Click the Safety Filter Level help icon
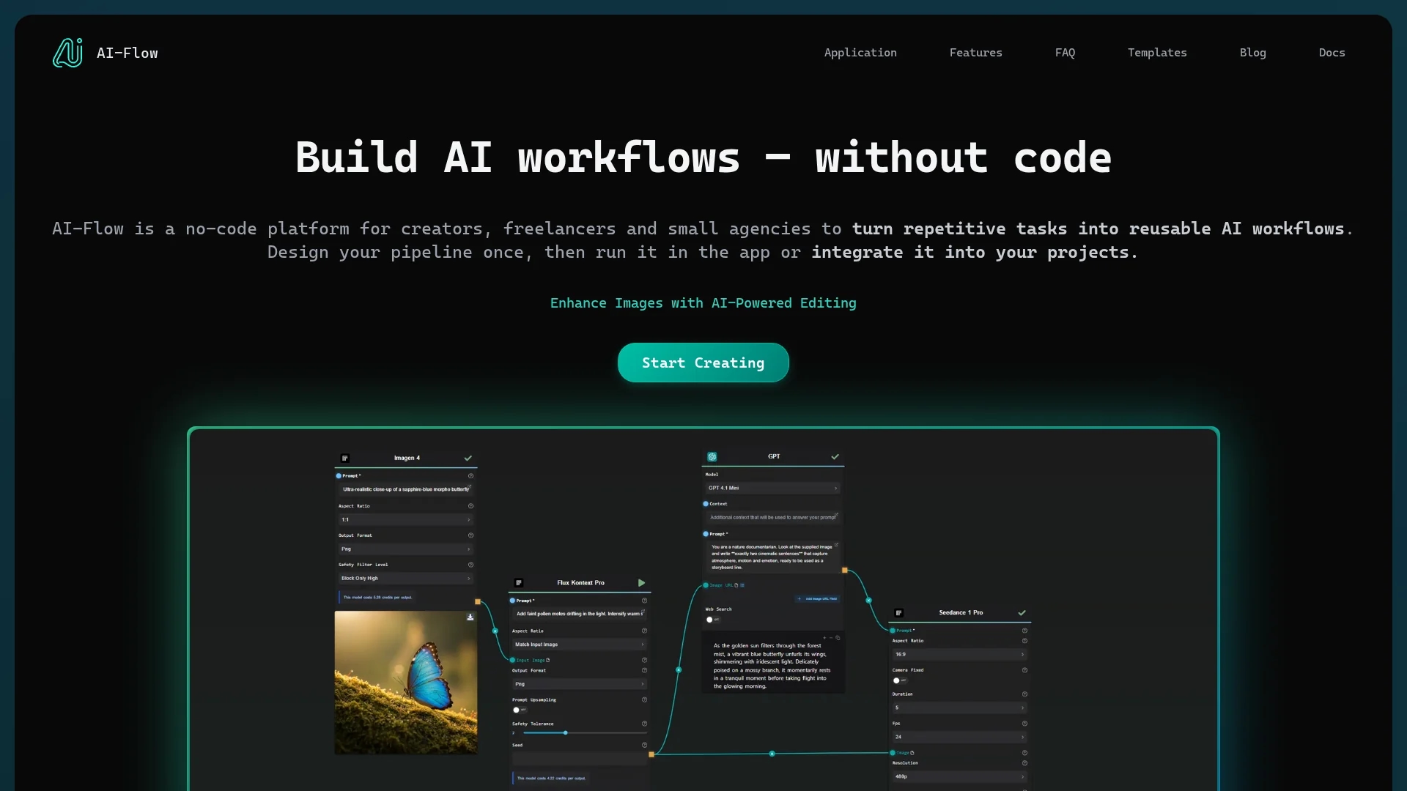Screen dimensions: 1407x791 470,565
